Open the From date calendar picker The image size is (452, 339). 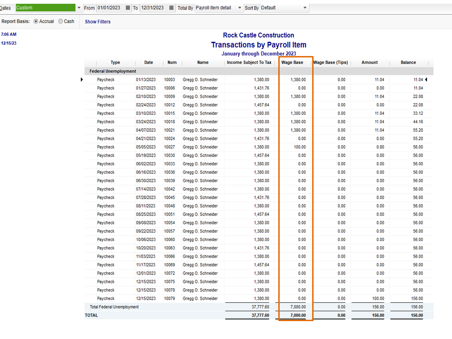coord(128,8)
